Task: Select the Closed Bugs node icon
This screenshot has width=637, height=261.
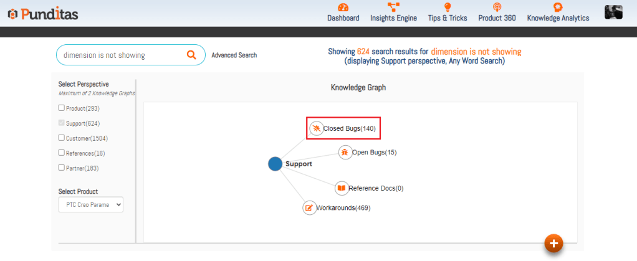Action: tap(317, 128)
